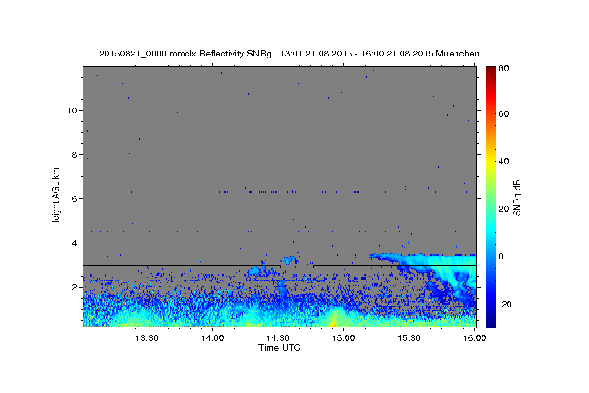This screenshot has width=589, height=393.
Task: Click the green middle section of the colorbar
Action: [491, 196]
